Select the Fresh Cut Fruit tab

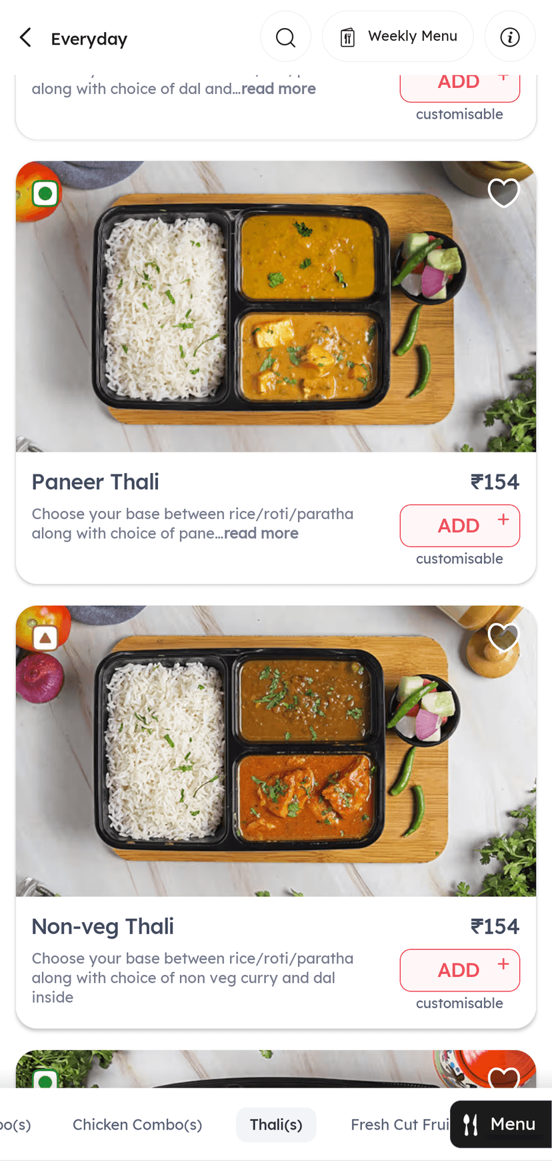click(400, 1124)
